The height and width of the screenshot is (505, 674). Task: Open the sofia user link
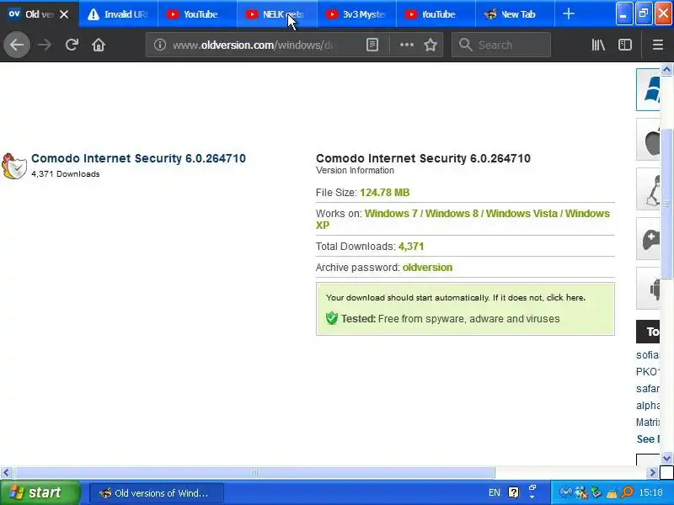pyautogui.click(x=647, y=355)
